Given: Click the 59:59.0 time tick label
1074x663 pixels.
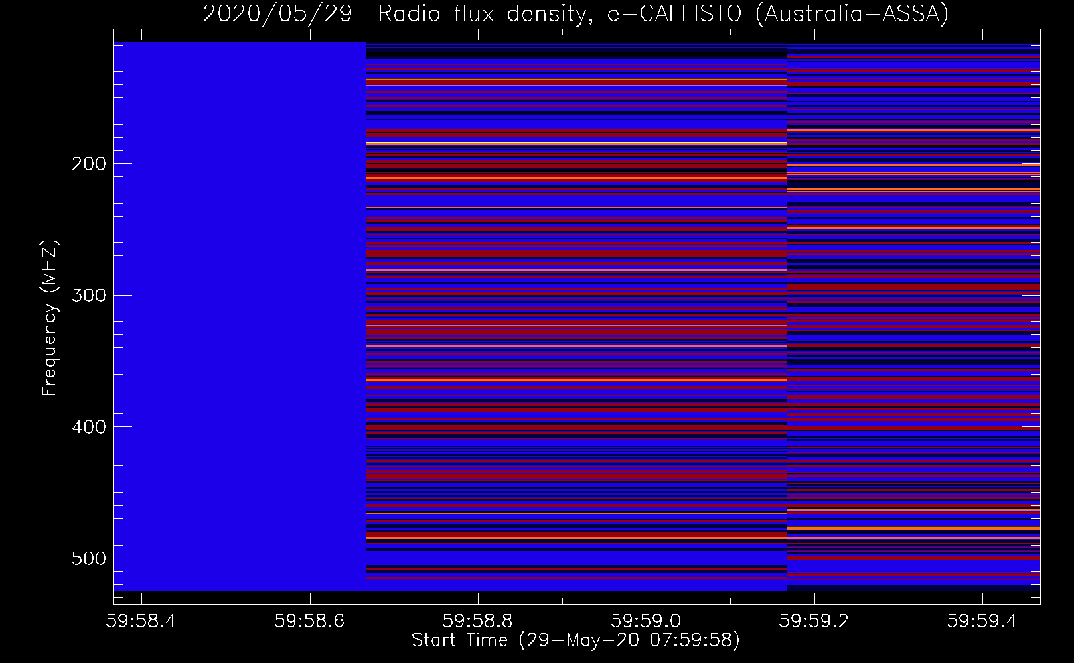Looking at the screenshot, I should pos(646,621).
